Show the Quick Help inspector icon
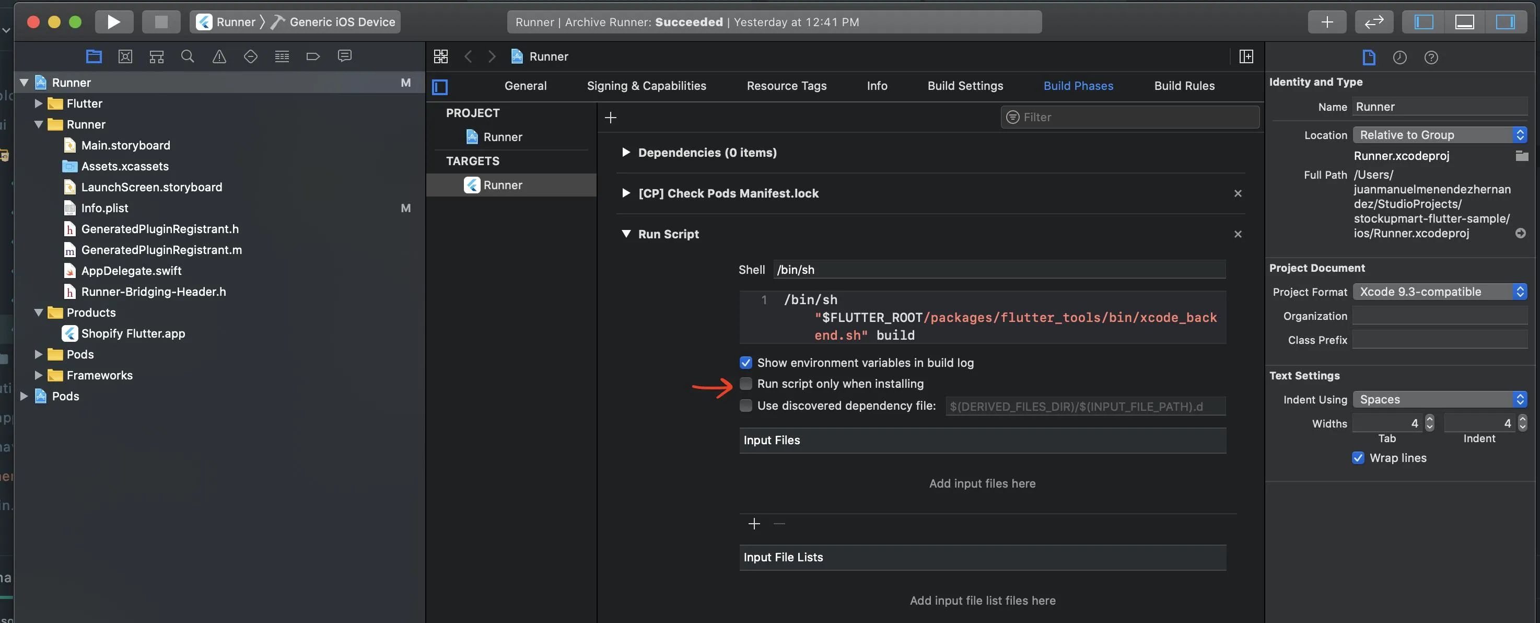The width and height of the screenshot is (1540, 623). point(1431,57)
